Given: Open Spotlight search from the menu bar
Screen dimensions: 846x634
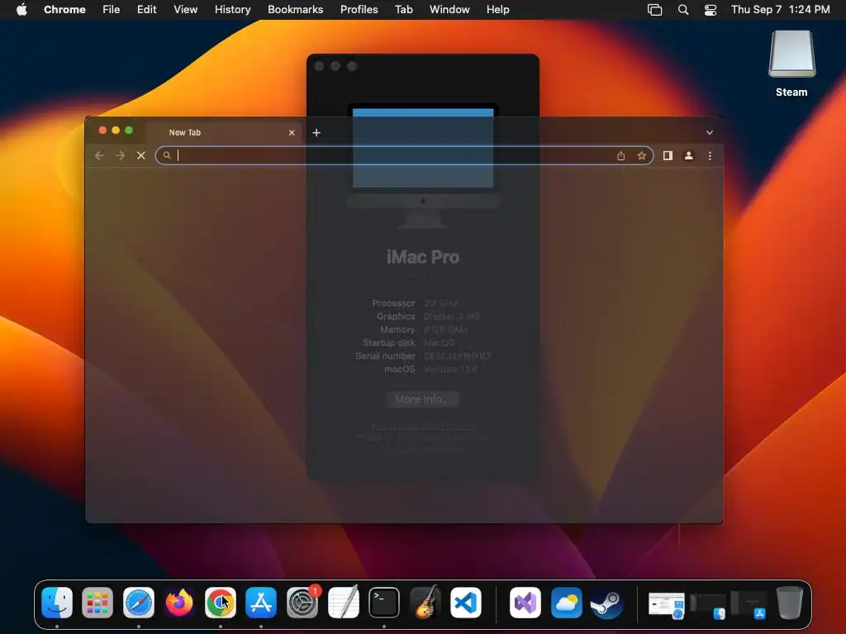Looking at the screenshot, I should click(x=683, y=10).
